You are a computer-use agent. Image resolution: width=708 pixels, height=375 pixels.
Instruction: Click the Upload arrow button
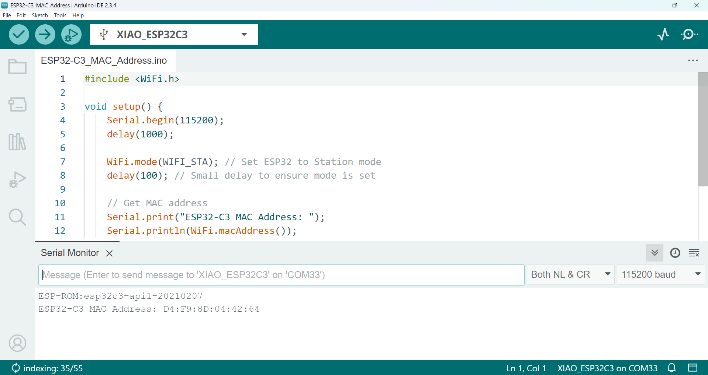(x=45, y=35)
